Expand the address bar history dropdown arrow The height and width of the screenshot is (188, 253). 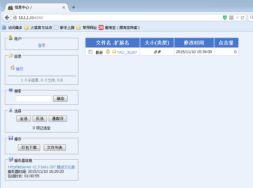pyautogui.click(x=237, y=18)
